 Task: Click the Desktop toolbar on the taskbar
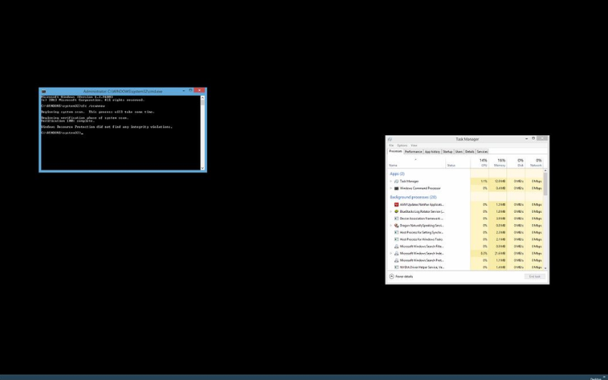tap(595, 377)
